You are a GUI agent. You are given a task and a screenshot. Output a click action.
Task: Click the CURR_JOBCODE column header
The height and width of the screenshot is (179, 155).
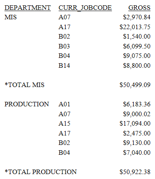85,8
